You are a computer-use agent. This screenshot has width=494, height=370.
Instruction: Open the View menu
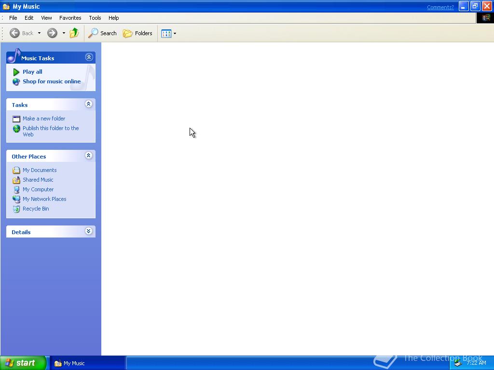(x=46, y=18)
